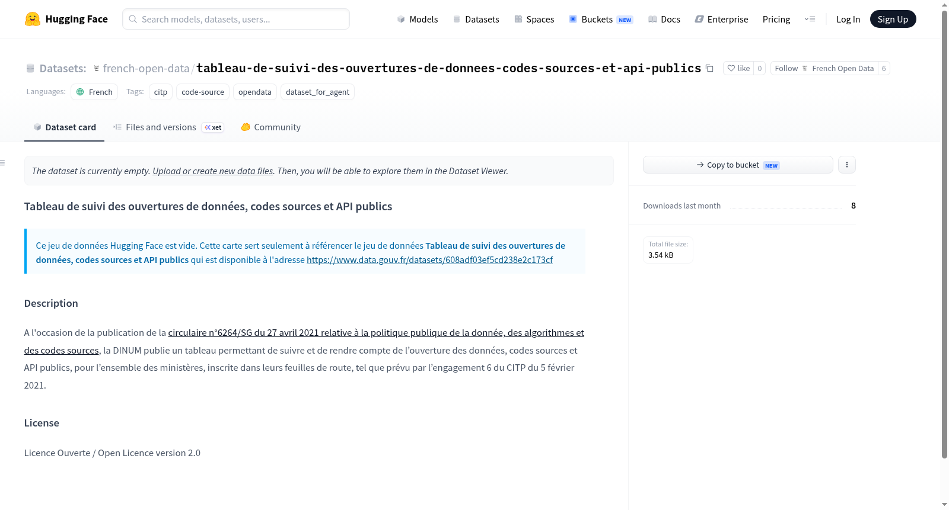This screenshot has width=949, height=510.
Task: Click the Licence Ouverte / Open Licence version 2.0 text
Action: (112, 453)
